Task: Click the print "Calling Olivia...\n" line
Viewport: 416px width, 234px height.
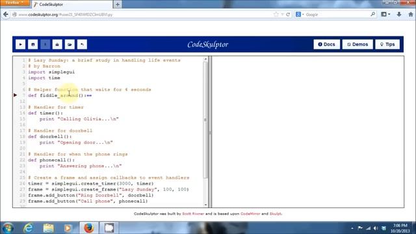Action: pos(79,119)
